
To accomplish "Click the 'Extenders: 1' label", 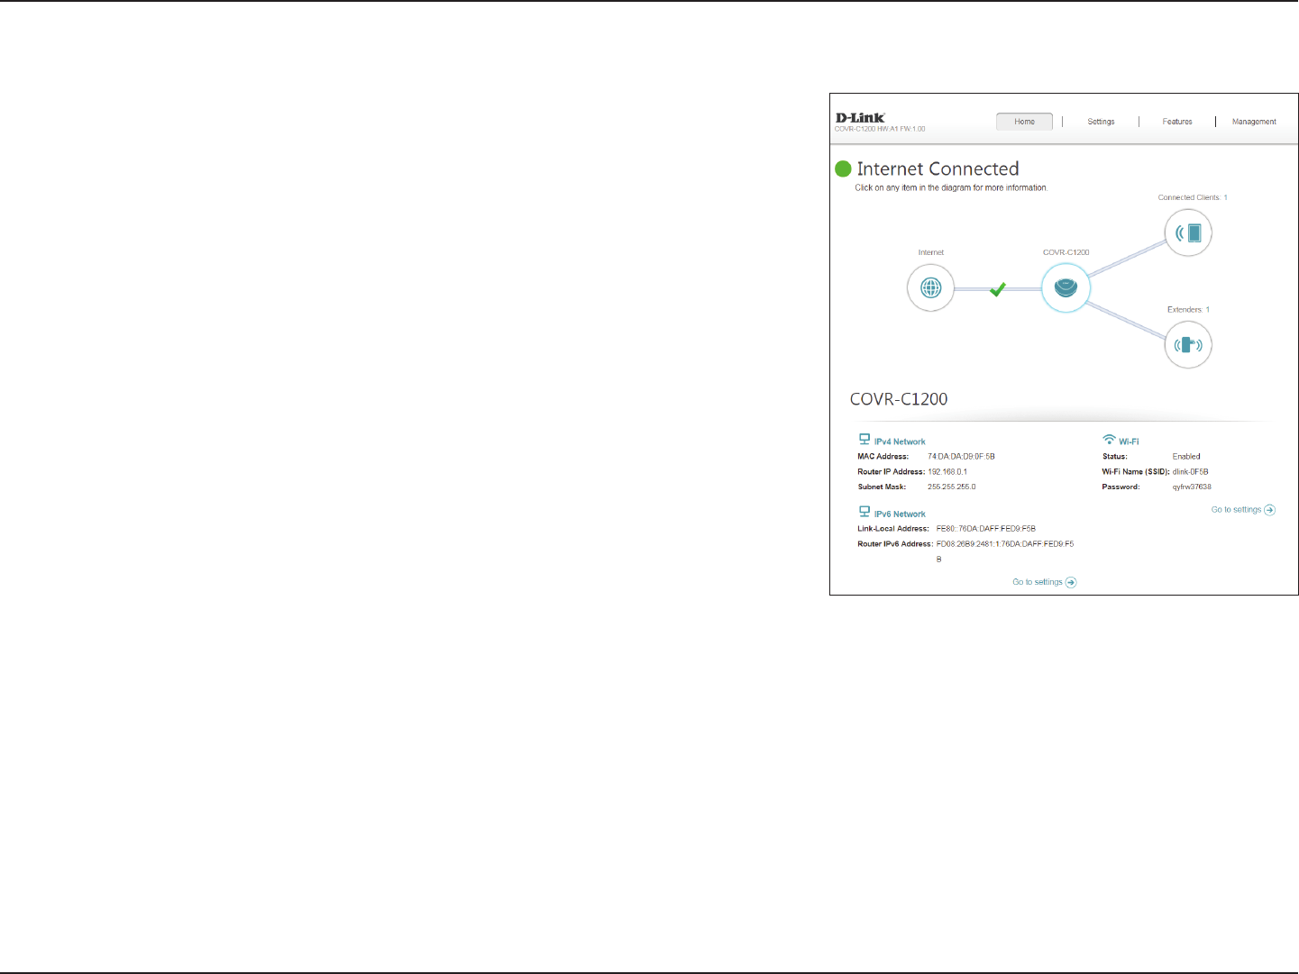I will 1188,310.
